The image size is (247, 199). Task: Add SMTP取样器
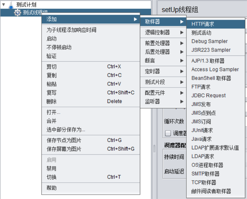point(216,174)
